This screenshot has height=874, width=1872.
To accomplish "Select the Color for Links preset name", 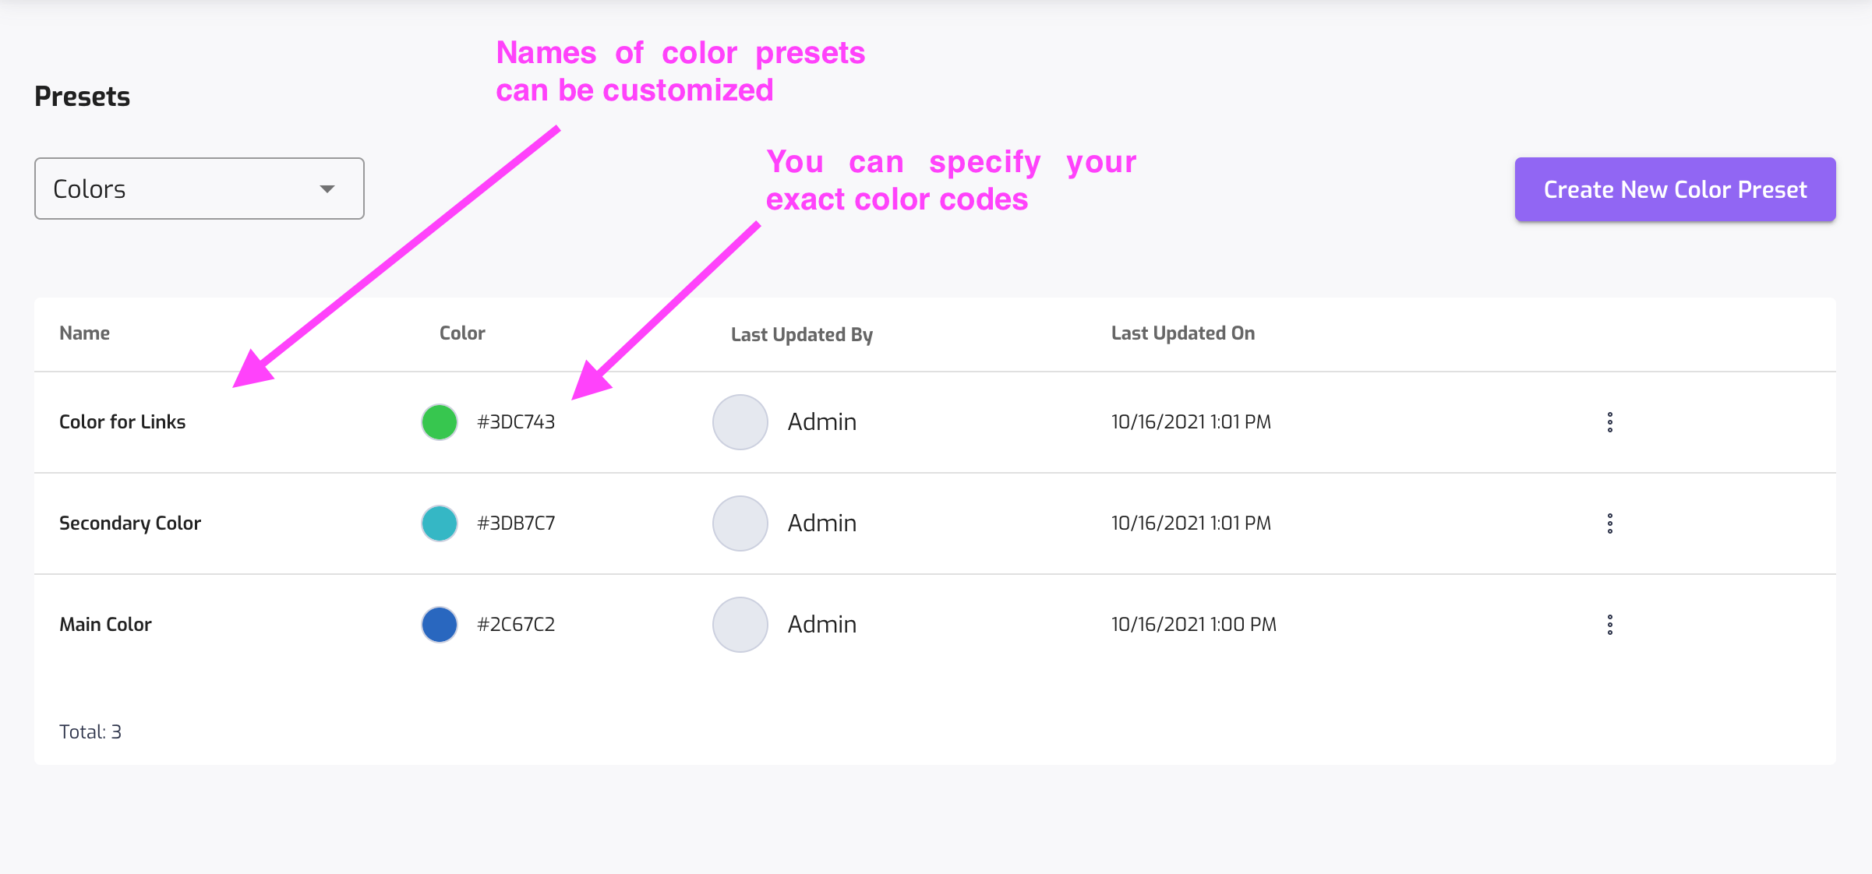I will pos(122,422).
